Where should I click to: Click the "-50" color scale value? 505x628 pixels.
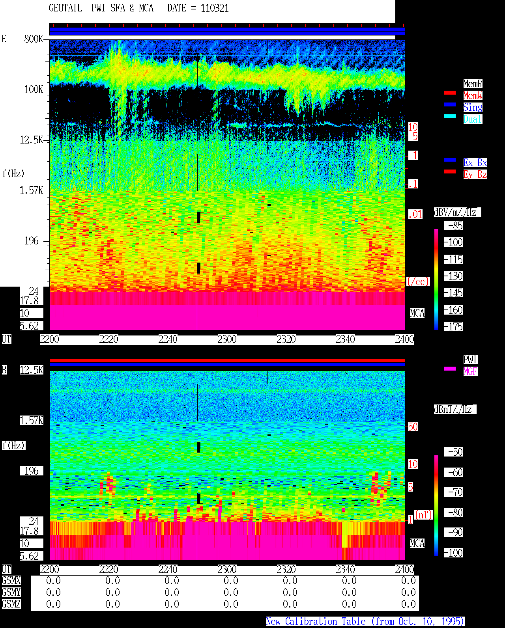454,452
